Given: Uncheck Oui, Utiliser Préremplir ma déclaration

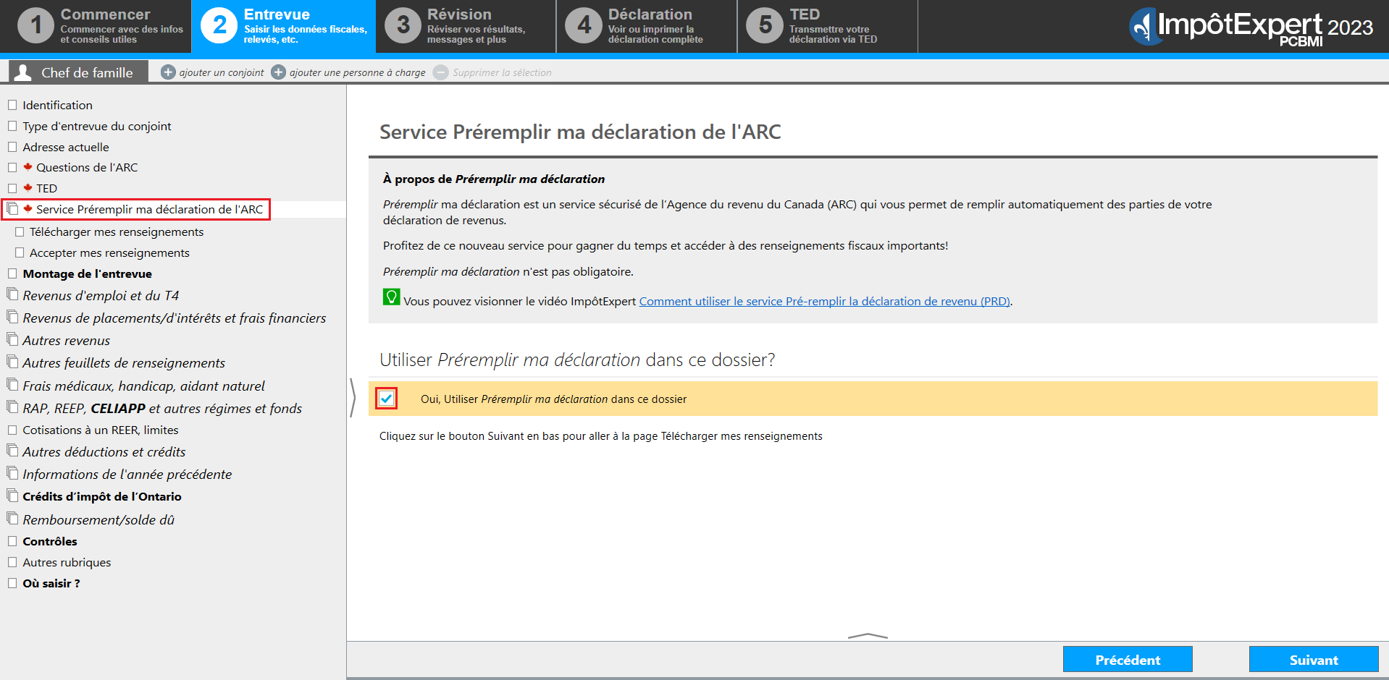Looking at the screenshot, I should click(x=387, y=399).
